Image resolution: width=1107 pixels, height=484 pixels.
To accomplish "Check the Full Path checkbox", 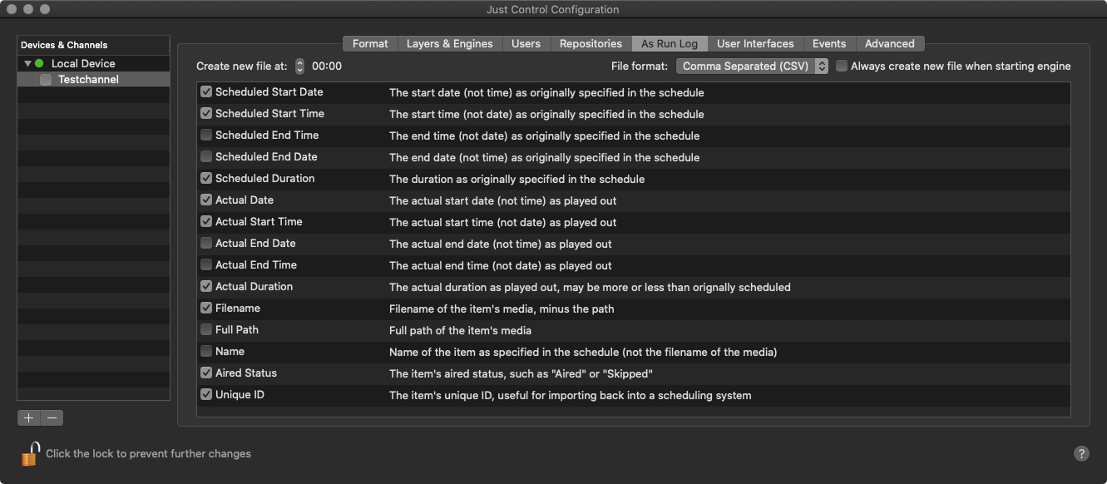I will (x=206, y=329).
